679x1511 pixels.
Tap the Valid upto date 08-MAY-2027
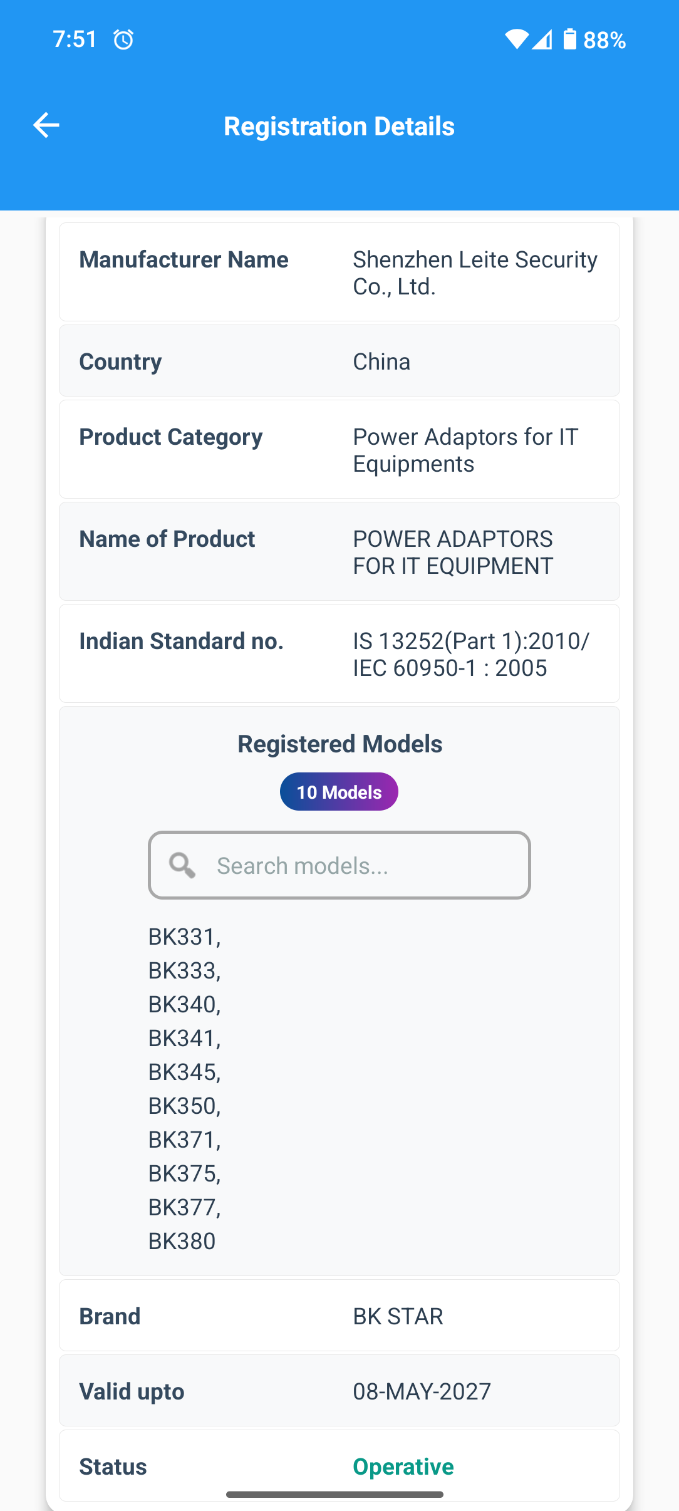422,1391
